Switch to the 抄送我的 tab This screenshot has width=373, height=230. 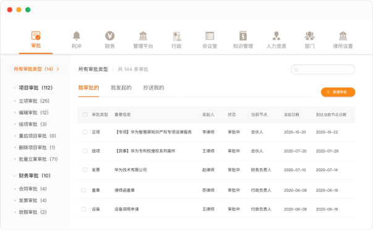[153, 88]
